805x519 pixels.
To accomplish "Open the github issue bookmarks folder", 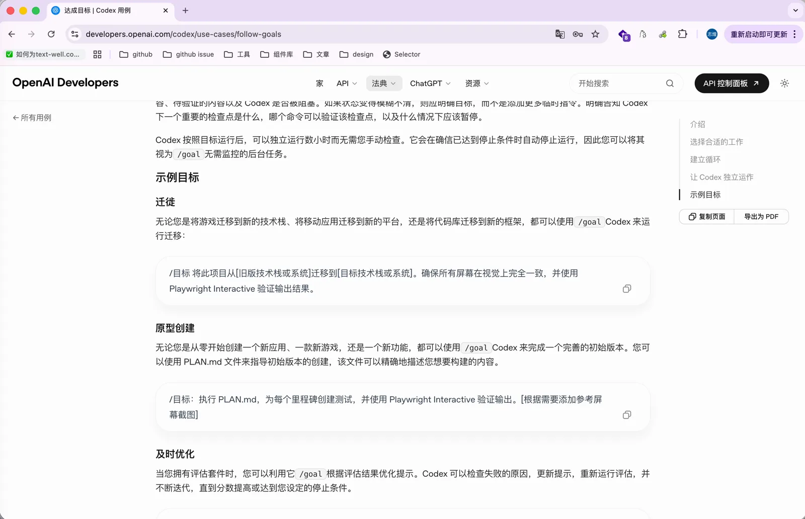I will click(x=189, y=54).
